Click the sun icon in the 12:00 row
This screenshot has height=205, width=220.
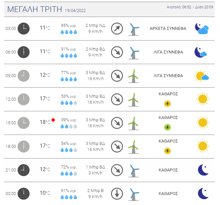(203, 99)
